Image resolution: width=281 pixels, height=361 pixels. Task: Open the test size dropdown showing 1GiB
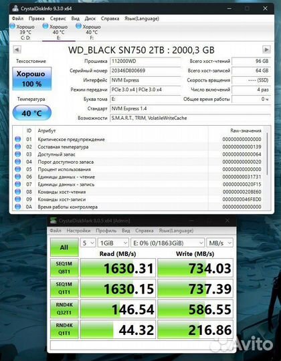point(113,243)
